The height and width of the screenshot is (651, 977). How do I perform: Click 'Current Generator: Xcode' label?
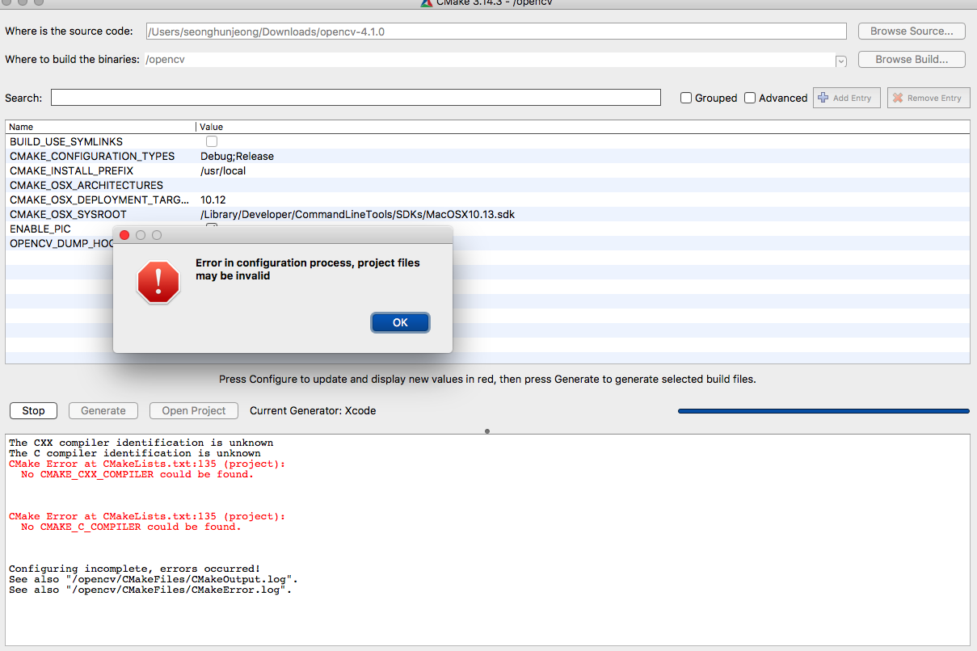[x=313, y=410]
